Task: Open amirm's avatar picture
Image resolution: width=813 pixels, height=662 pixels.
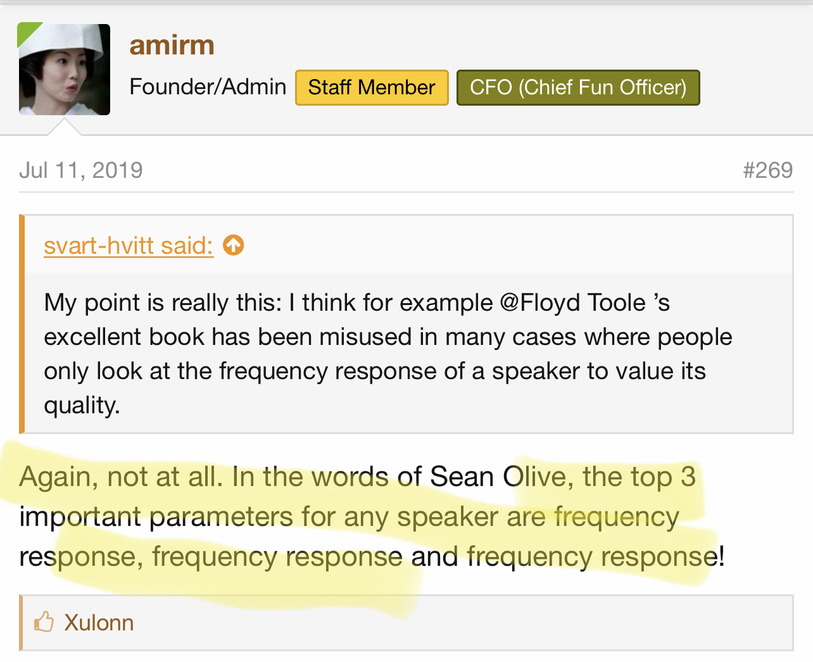Action: pos(65,70)
